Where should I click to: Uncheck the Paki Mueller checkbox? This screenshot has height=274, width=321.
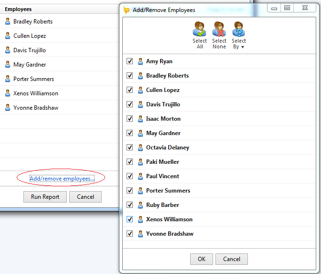click(129, 162)
